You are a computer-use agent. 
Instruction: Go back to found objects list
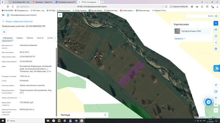coord(18,22)
